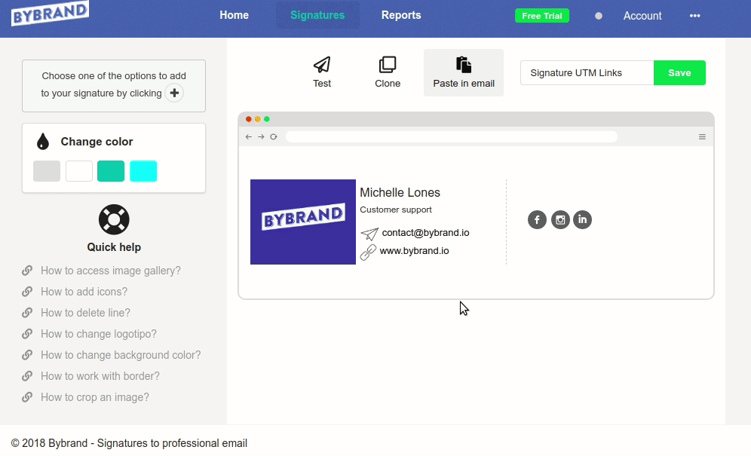Viewport: 751px width, 456px height.
Task: Click the LinkedIn icon in signature
Action: click(582, 220)
